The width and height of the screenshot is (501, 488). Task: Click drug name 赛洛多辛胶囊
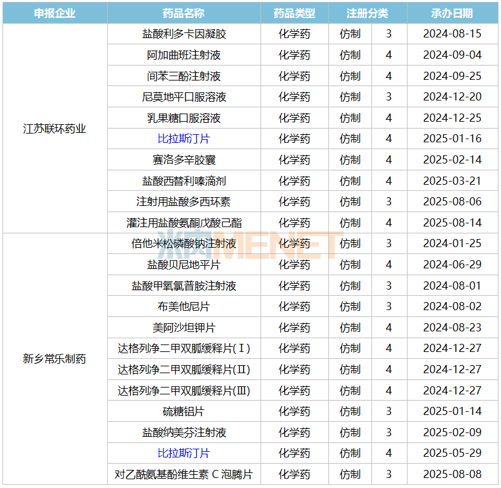click(184, 160)
